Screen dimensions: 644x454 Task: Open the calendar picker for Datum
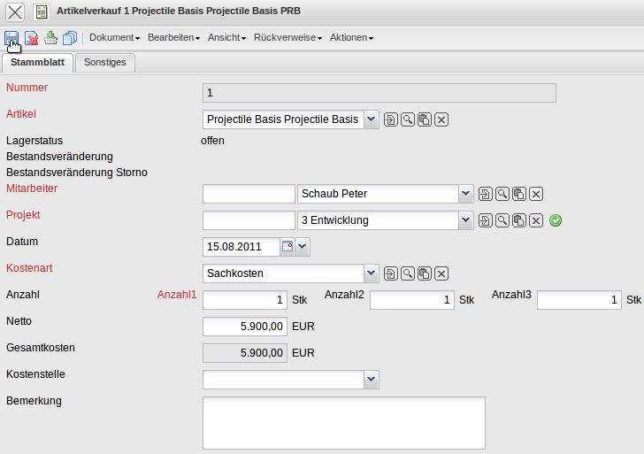(287, 247)
